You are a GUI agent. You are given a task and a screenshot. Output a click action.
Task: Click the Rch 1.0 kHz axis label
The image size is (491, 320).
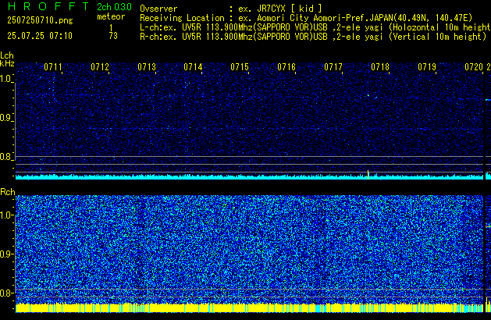(6, 215)
